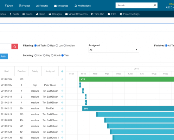Screen dimensions: 174x140
Task: Add subtask on the 599 duration row
Action: click(x=62, y=79)
